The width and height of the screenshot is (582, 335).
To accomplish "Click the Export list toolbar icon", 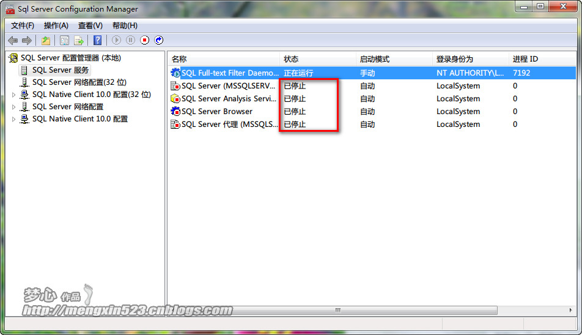I will click(79, 40).
